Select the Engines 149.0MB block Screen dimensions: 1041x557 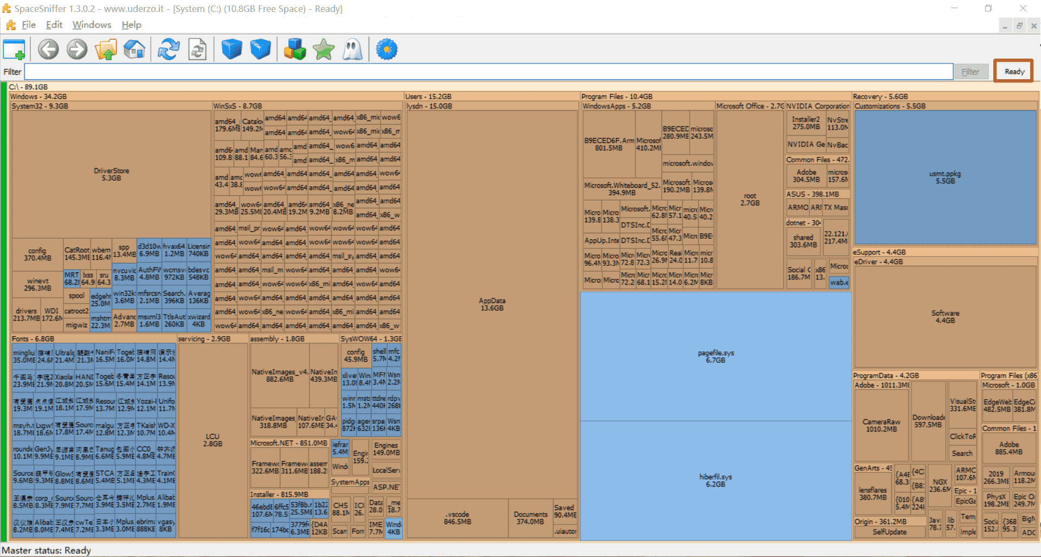[386, 449]
